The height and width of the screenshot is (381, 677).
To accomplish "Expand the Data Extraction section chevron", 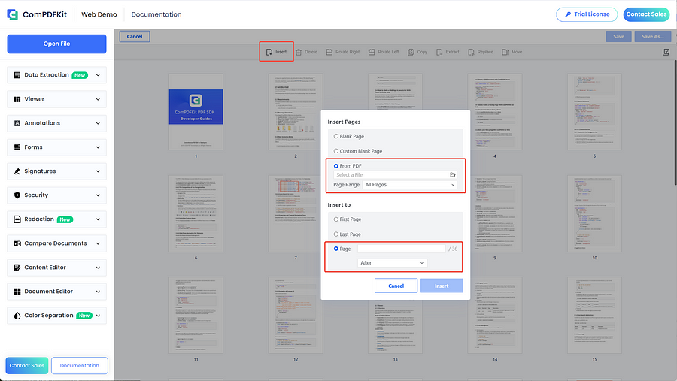I will (98, 75).
